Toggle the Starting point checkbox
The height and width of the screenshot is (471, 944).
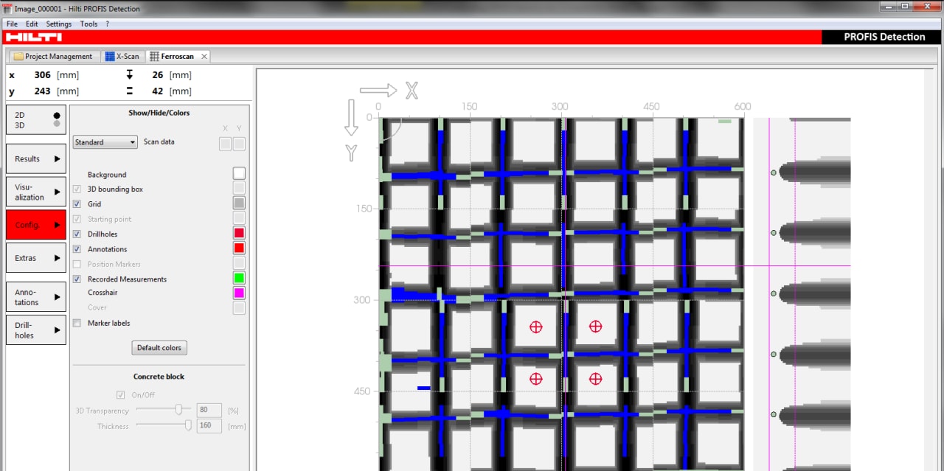[x=77, y=219]
